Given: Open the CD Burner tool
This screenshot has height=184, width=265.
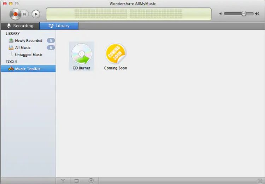Looking at the screenshot, I should pyautogui.click(x=82, y=56).
